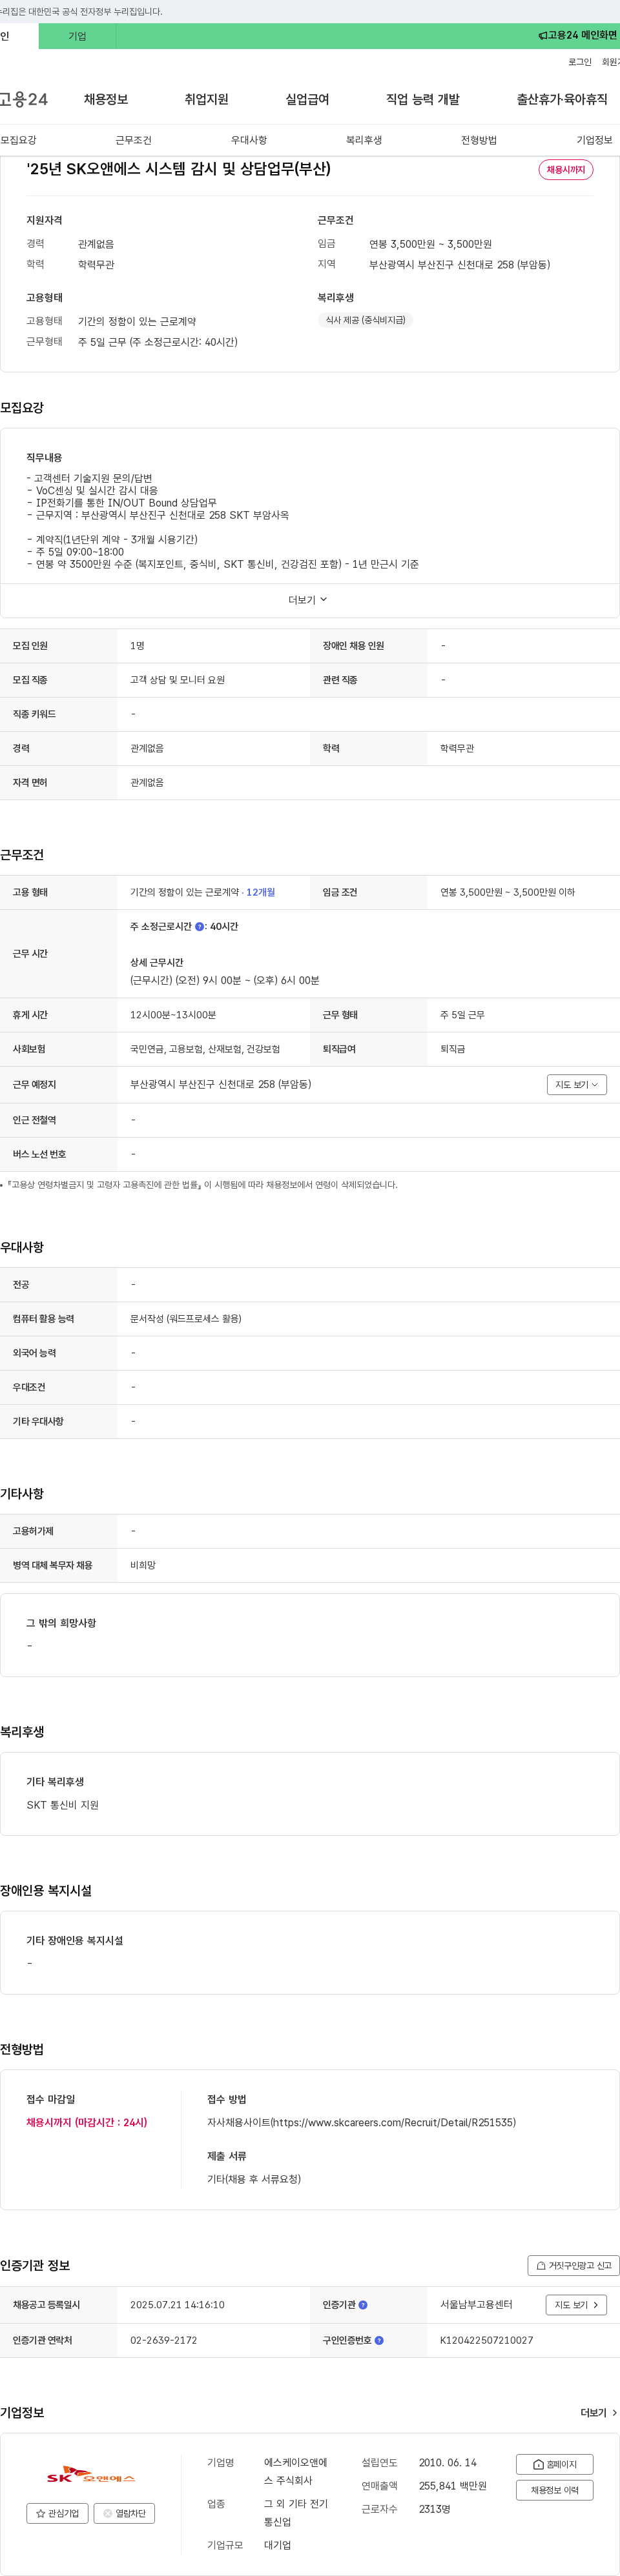Click company name 에스케이오앤에스 주식회사
Image resolution: width=620 pixels, height=2576 pixels.
click(x=296, y=2472)
